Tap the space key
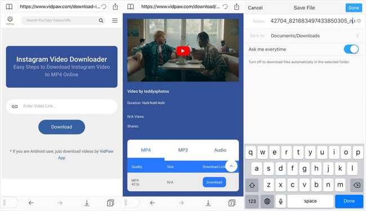 coord(310,201)
